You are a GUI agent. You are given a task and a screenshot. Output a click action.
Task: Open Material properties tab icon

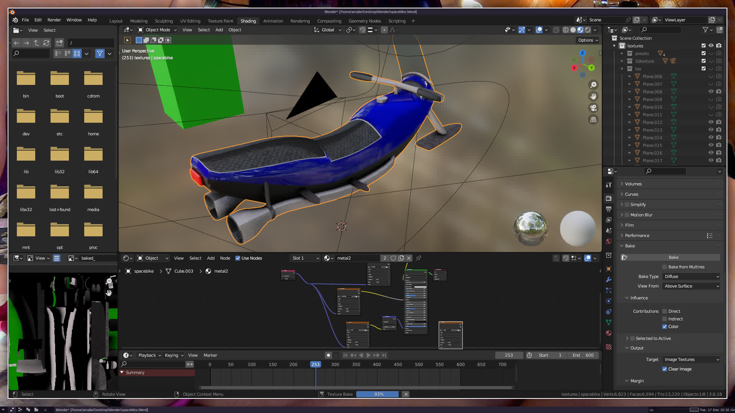[609, 333]
